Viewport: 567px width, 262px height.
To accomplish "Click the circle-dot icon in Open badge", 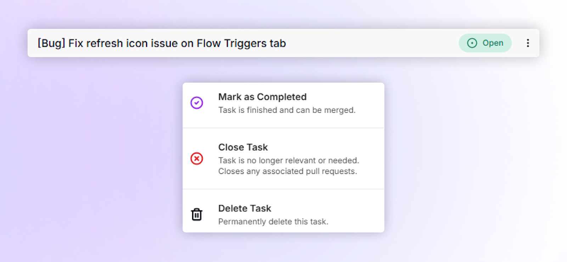I will (x=472, y=43).
